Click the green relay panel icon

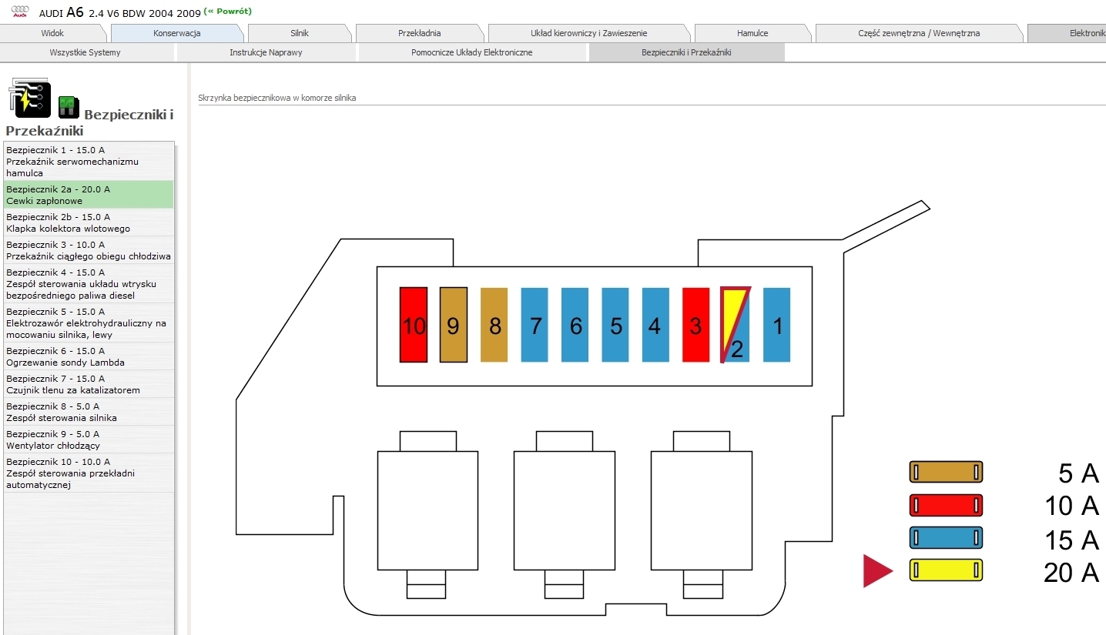[x=68, y=106]
